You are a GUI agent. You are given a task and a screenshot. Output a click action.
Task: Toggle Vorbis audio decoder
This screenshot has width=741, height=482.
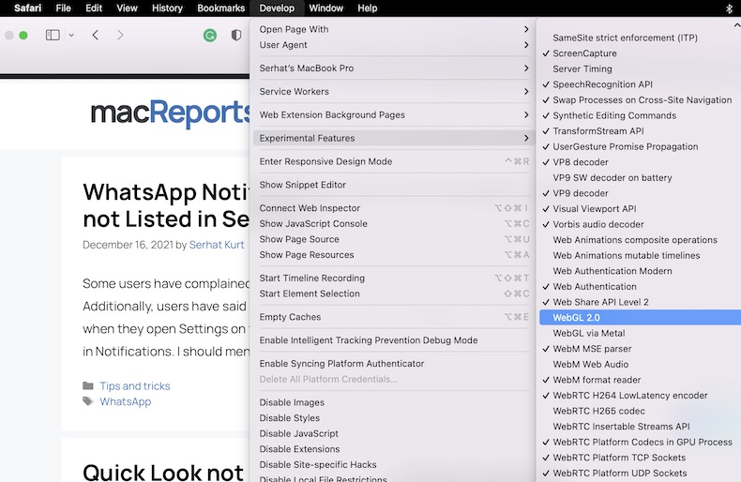coord(640,224)
